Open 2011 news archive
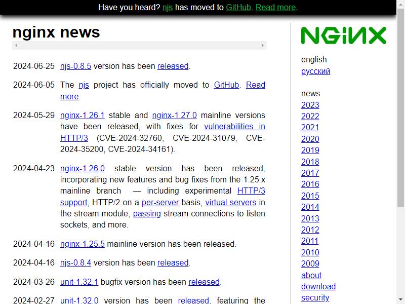 click(310, 241)
